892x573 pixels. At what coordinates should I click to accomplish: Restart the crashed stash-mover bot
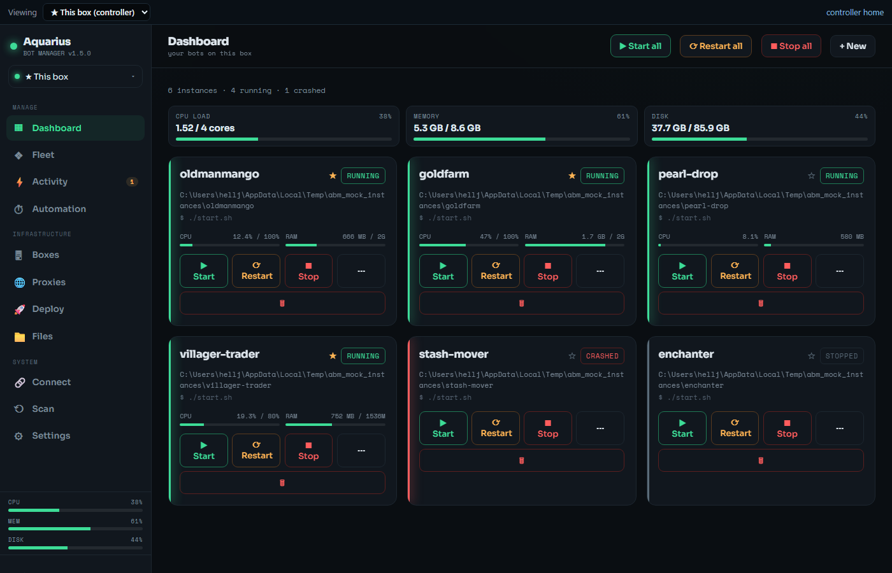coord(496,428)
